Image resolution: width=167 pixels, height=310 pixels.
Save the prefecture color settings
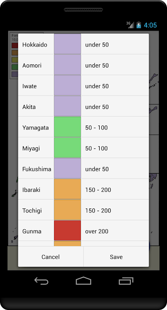[116, 257]
